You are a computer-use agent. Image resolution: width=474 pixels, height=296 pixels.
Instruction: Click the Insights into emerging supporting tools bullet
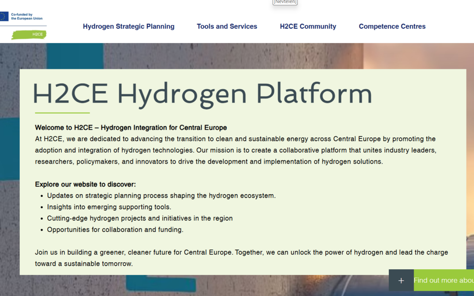(x=109, y=206)
